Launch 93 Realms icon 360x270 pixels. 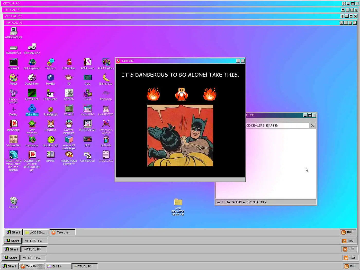[69, 64]
